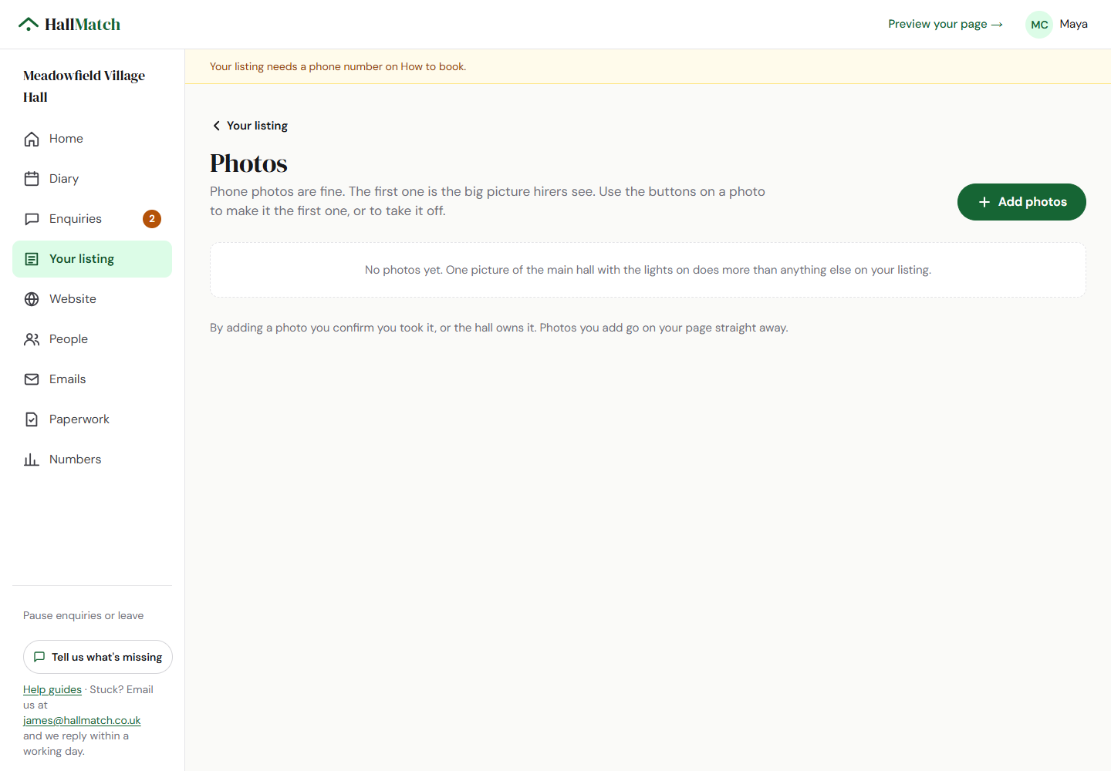Click the Emails envelope icon

[x=32, y=379]
